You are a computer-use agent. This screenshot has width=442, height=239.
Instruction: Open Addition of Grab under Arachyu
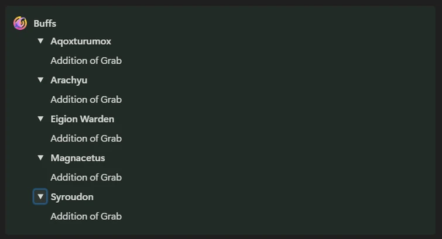tap(85, 99)
